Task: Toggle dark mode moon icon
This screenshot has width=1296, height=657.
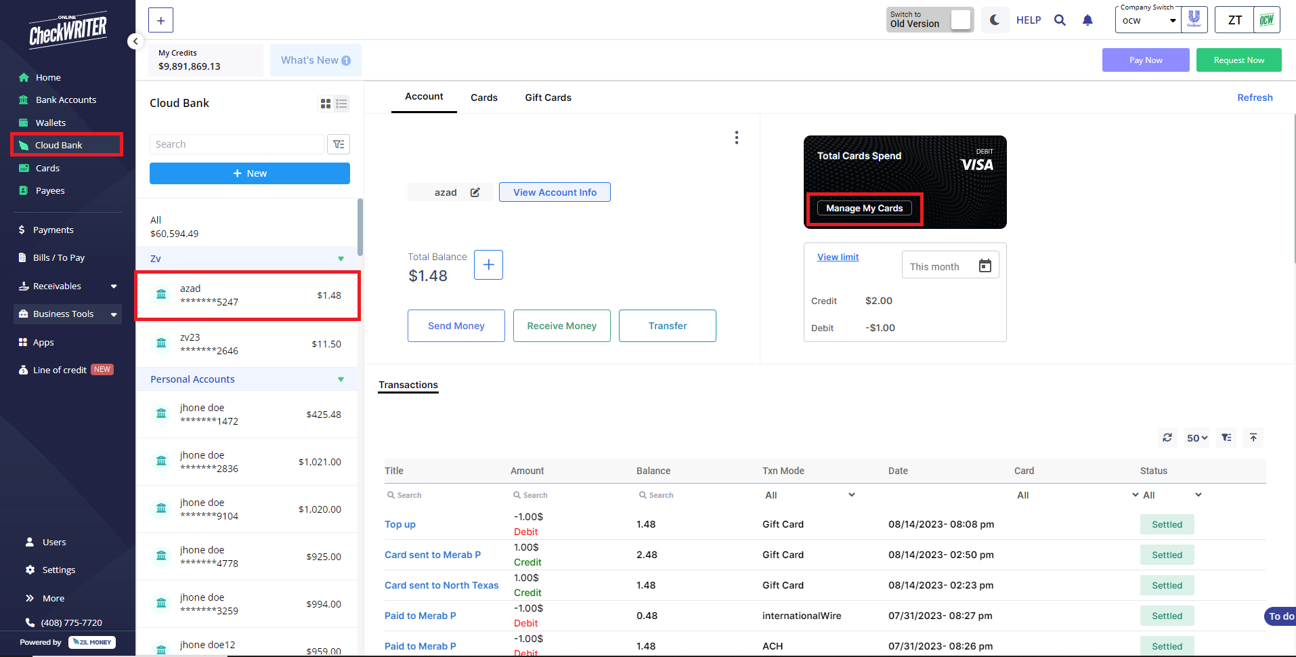Action: click(x=995, y=20)
